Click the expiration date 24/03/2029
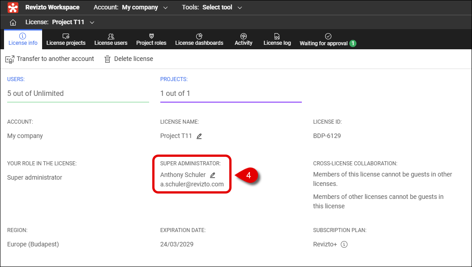 (177, 244)
